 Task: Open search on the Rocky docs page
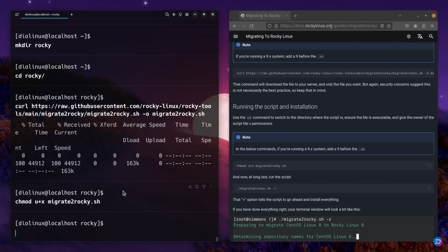(431, 36)
